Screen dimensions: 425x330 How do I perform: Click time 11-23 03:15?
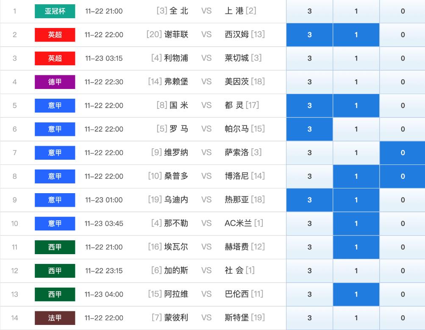104,58
